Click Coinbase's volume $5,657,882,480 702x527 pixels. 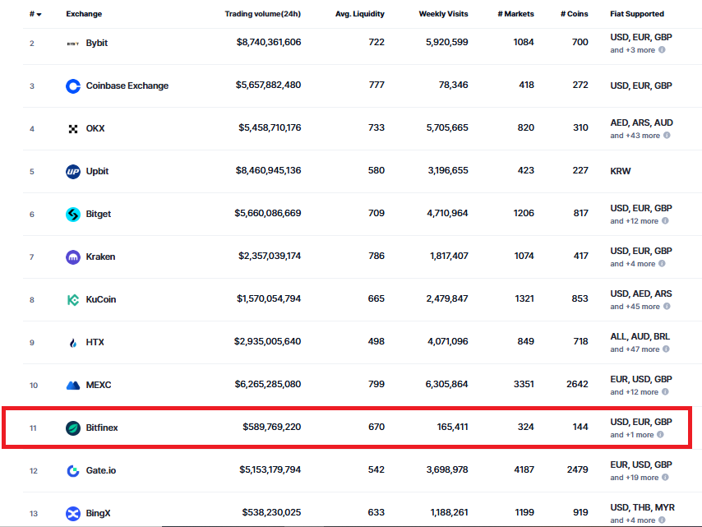click(x=268, y=85)
